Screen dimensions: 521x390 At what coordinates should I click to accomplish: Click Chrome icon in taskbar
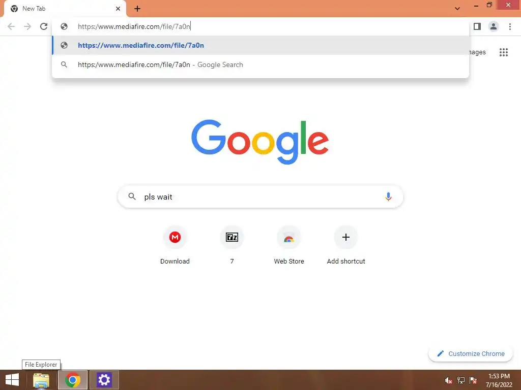coord(73,380)
